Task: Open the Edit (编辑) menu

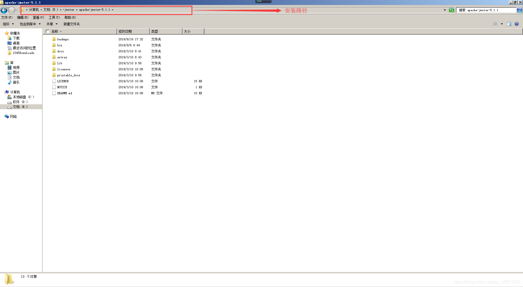Action: (x=23, y=17)
